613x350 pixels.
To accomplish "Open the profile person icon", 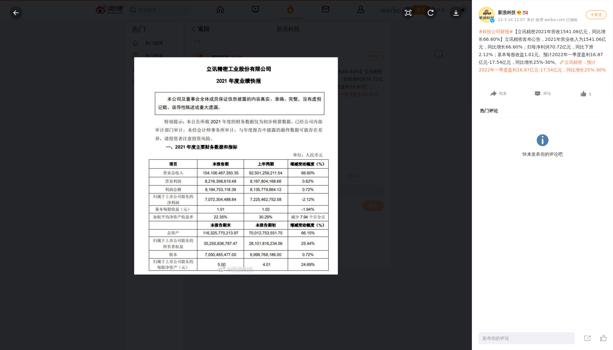I will pos(361,10).
